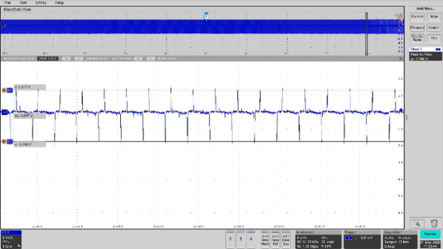Turn on channel 3
Viewport: 443px width, 249px height.
[x=240, y=239]
